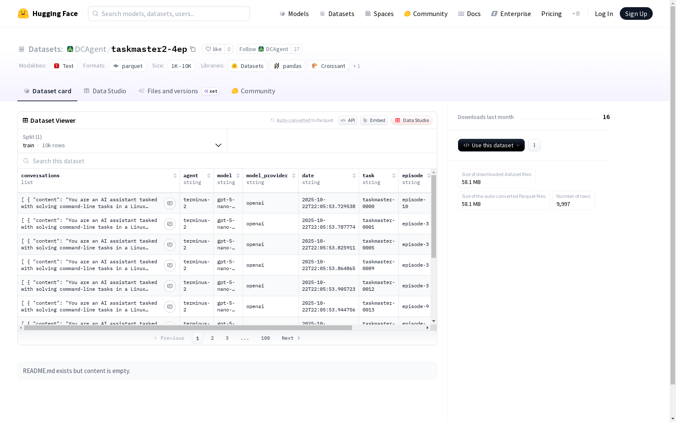The width and height of the screenshot is (676, 422).
Task: Sort by the model column
Action: point(238,176)
